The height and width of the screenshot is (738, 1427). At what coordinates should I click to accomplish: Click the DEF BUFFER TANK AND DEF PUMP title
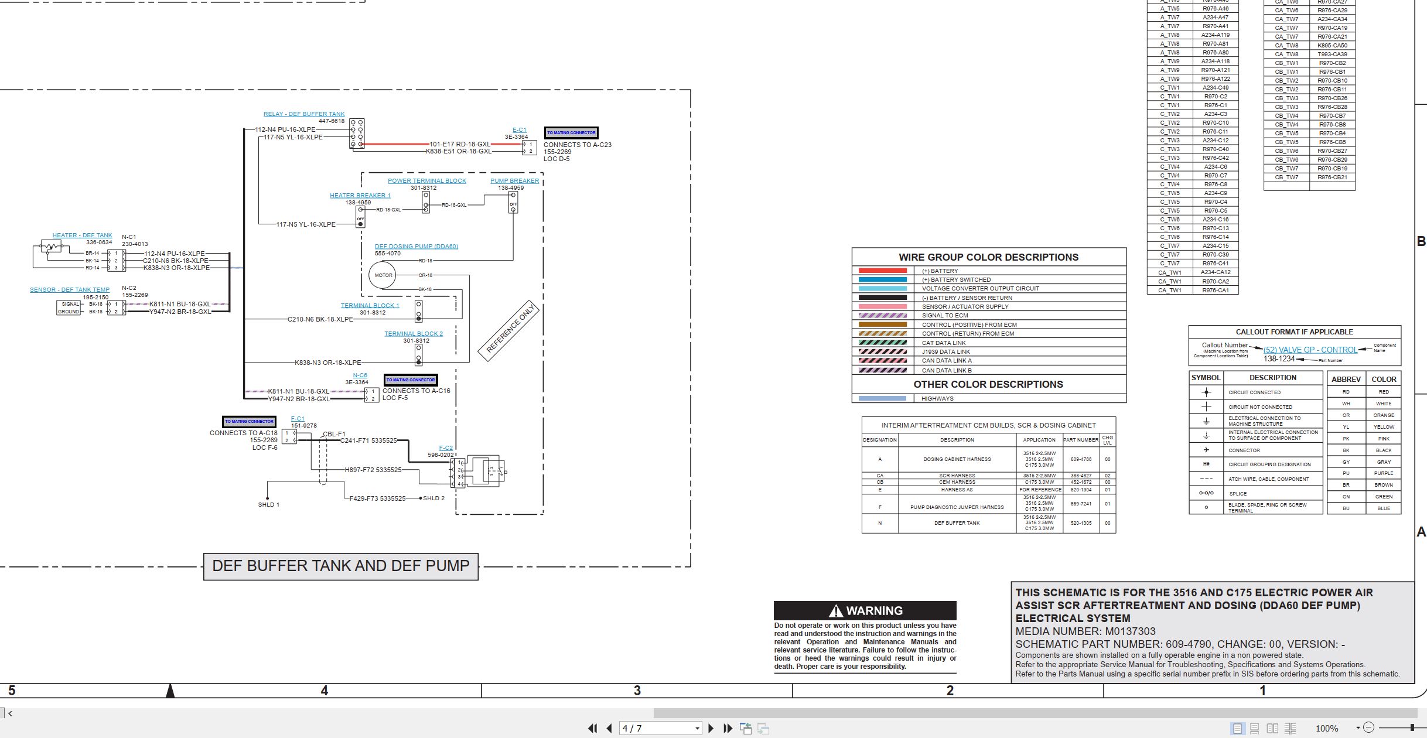341,566
